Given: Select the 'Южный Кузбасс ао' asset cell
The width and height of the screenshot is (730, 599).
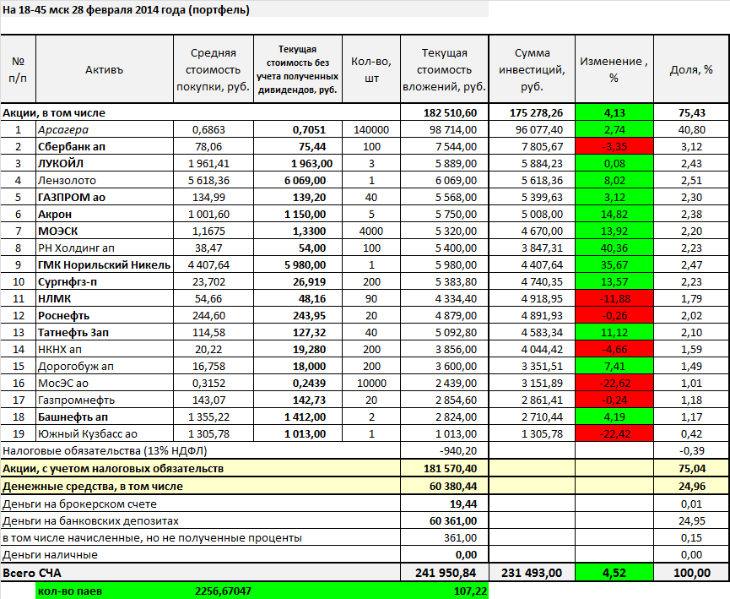Looking at the screenshot, I should point(87,434).
